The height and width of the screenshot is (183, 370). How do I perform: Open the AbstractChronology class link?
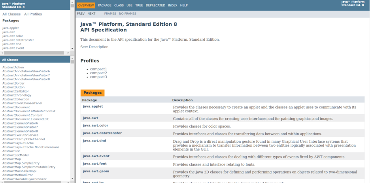[17, 95]
